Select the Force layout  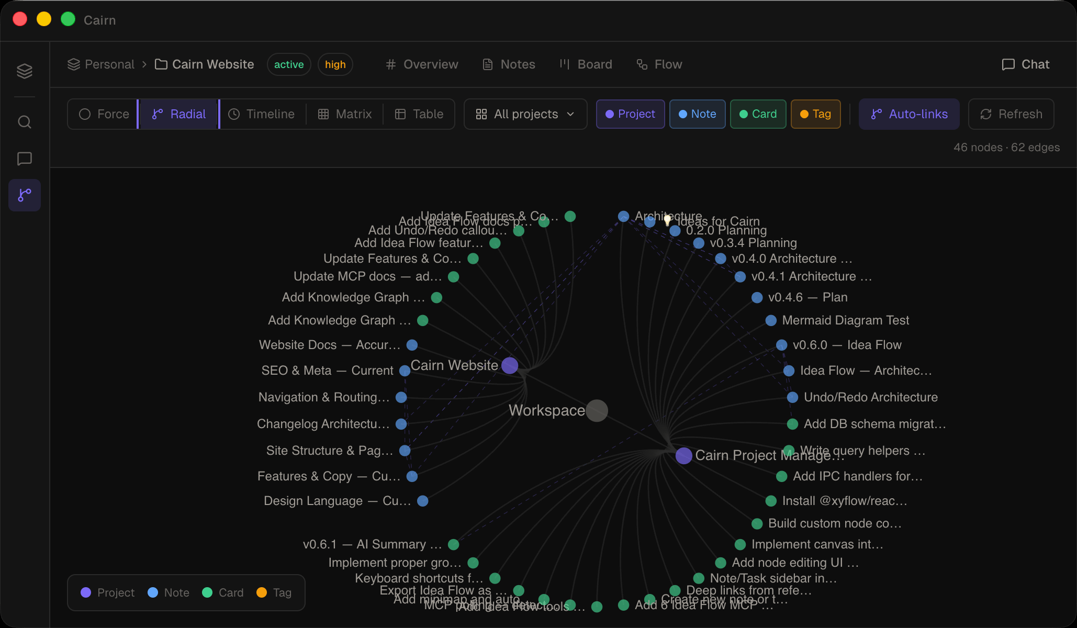pos(104,114)
